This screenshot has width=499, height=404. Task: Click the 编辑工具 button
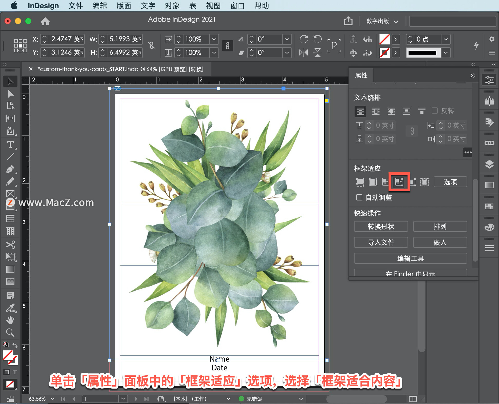tap(410, 258)
